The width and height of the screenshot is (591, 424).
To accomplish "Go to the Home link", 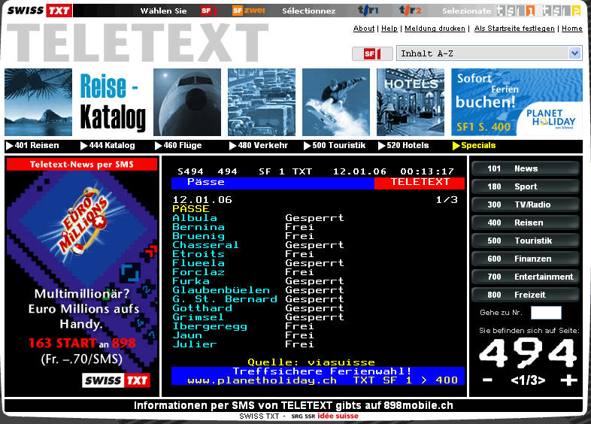I will coord(571,29).
